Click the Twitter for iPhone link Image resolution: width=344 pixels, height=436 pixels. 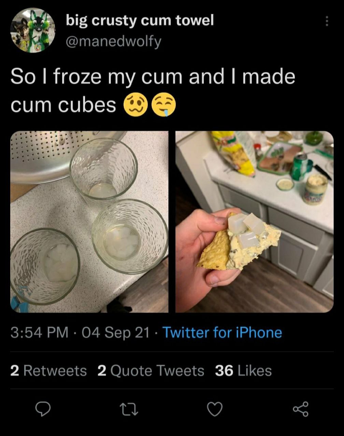222,332
